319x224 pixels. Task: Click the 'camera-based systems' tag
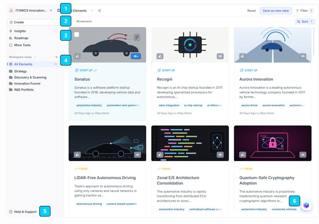click(x=121, y=204)
